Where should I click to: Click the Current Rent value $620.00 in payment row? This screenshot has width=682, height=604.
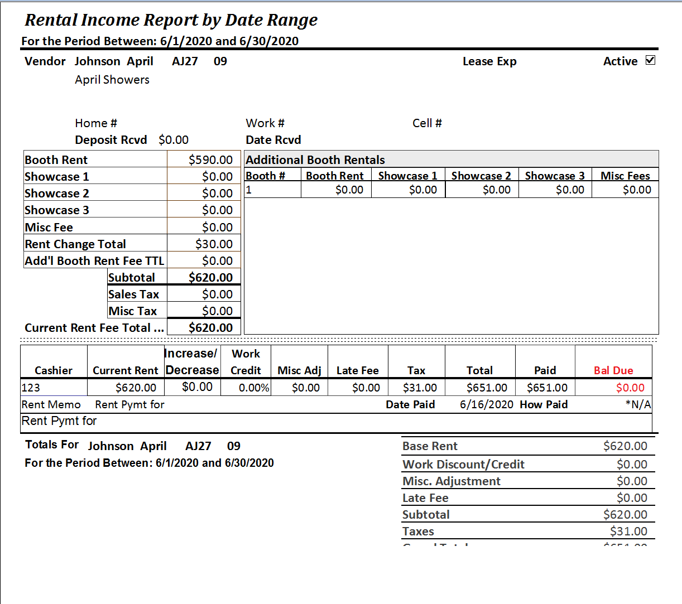point(136,388)
